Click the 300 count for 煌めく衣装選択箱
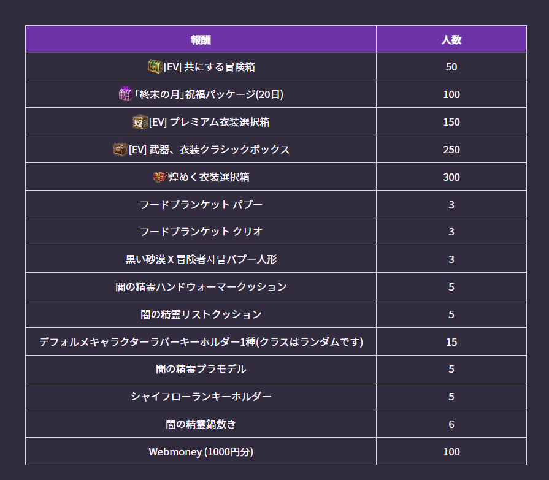The height and width of the screenshot is (480, 549). tap(451, 177)
